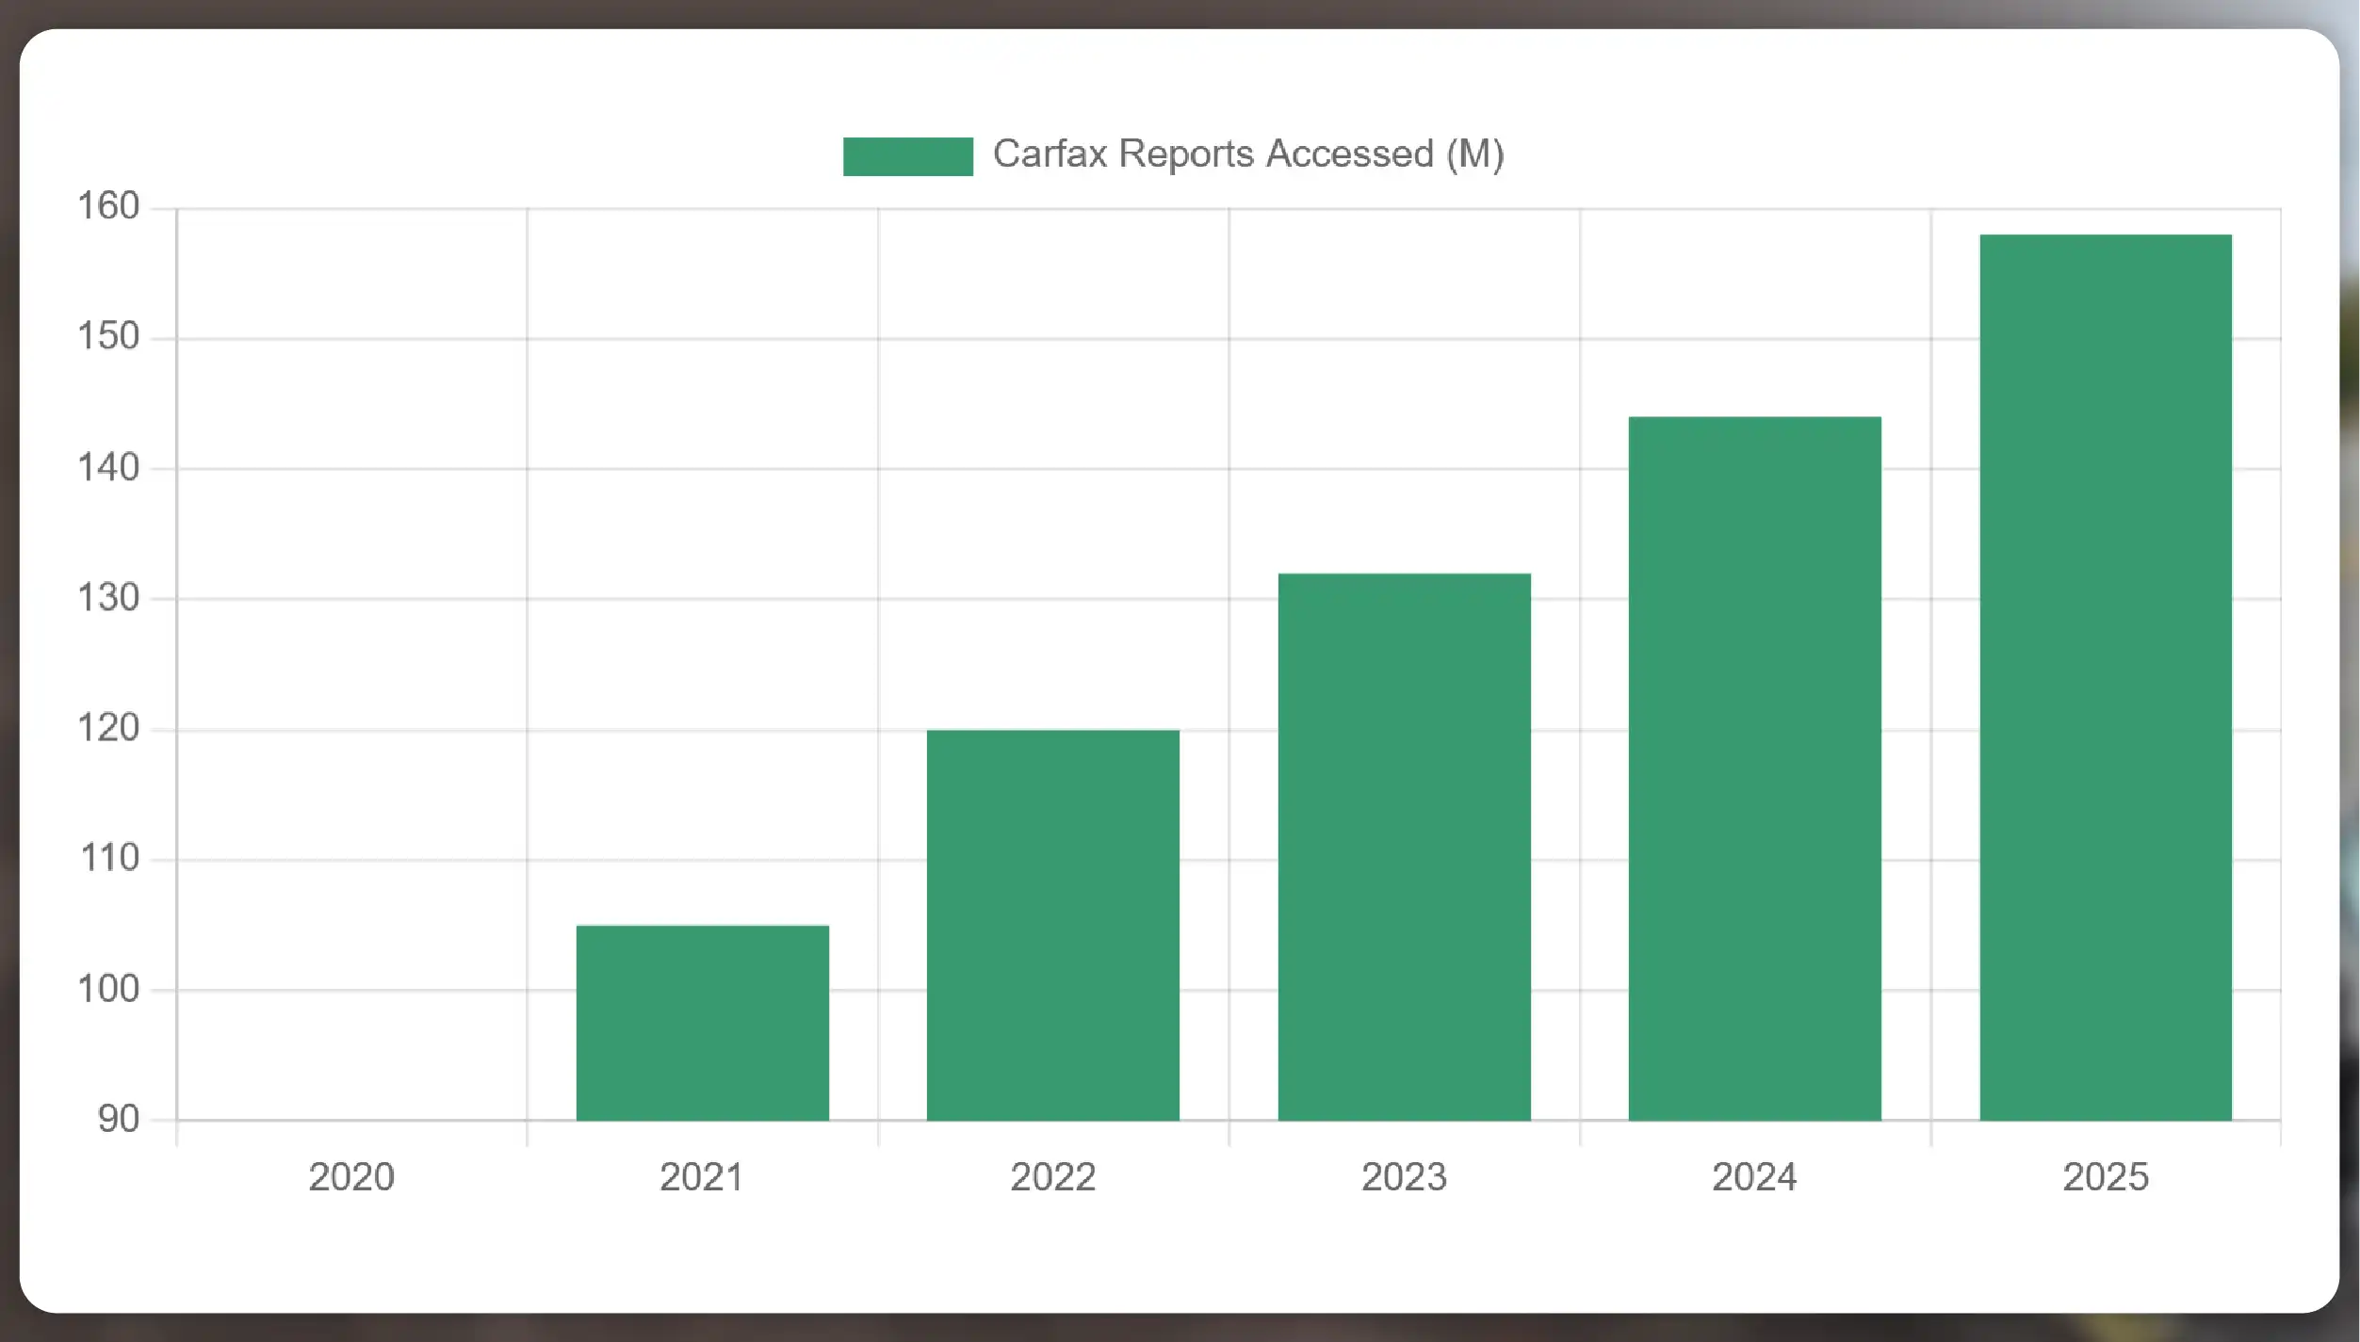Click the 2022 x-axis label
The image size is (2360, 1342).
[1052, 1177]
